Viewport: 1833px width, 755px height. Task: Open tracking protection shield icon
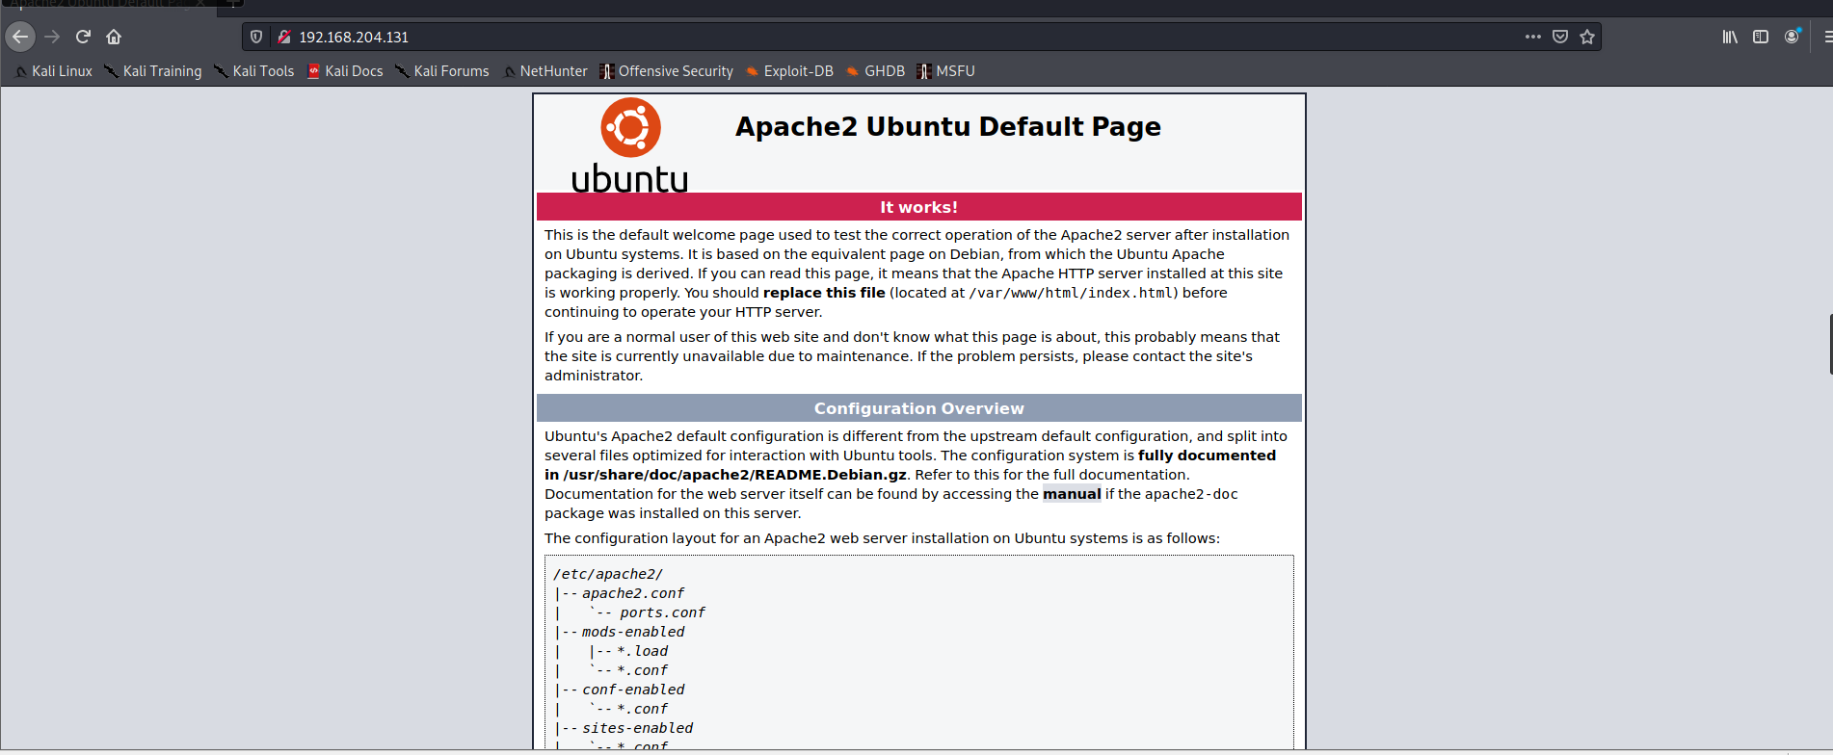coord(256,37)
